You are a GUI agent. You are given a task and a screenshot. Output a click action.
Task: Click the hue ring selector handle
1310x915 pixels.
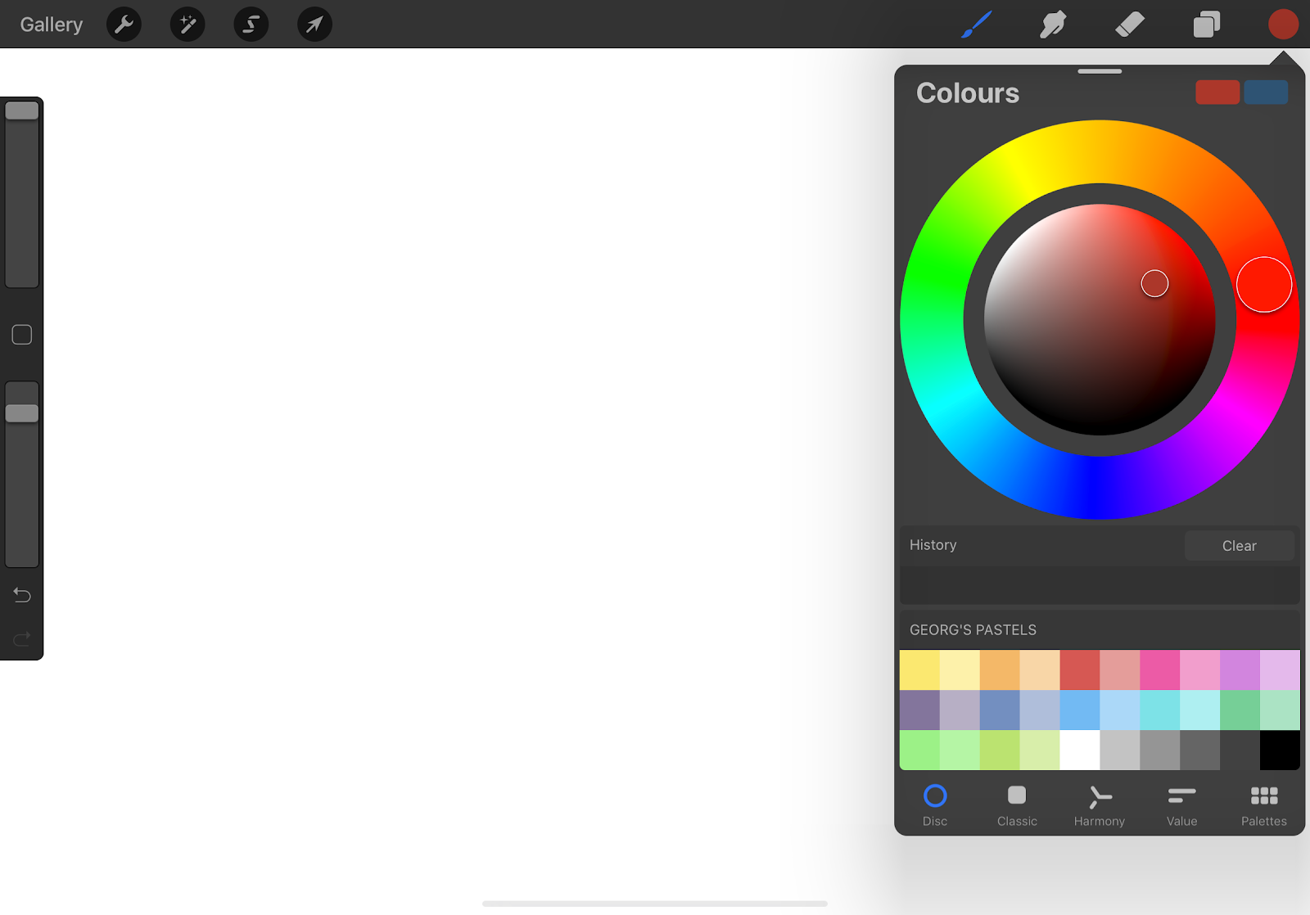(1264, 285)
